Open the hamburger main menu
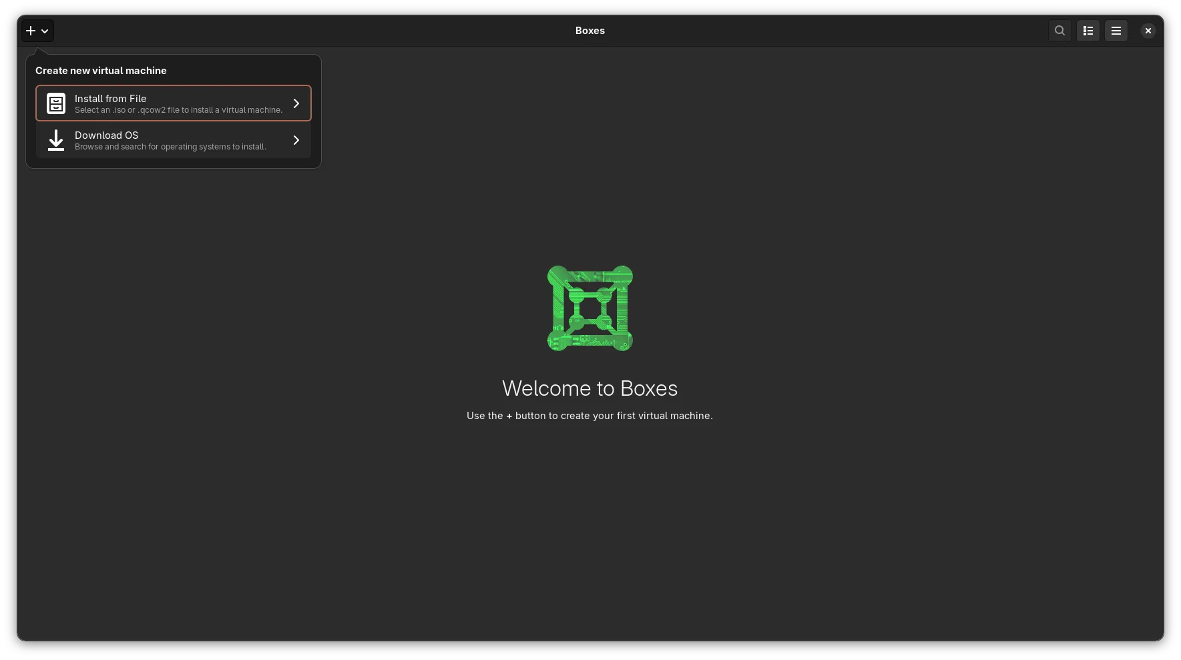Image resolution: width=1181 pixels, height=660 pixels. (x=1116, y=31)
